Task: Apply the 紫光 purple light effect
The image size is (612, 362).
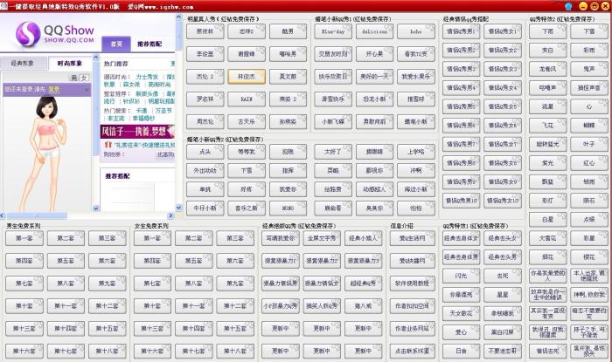Action: (x=547, y=163)
